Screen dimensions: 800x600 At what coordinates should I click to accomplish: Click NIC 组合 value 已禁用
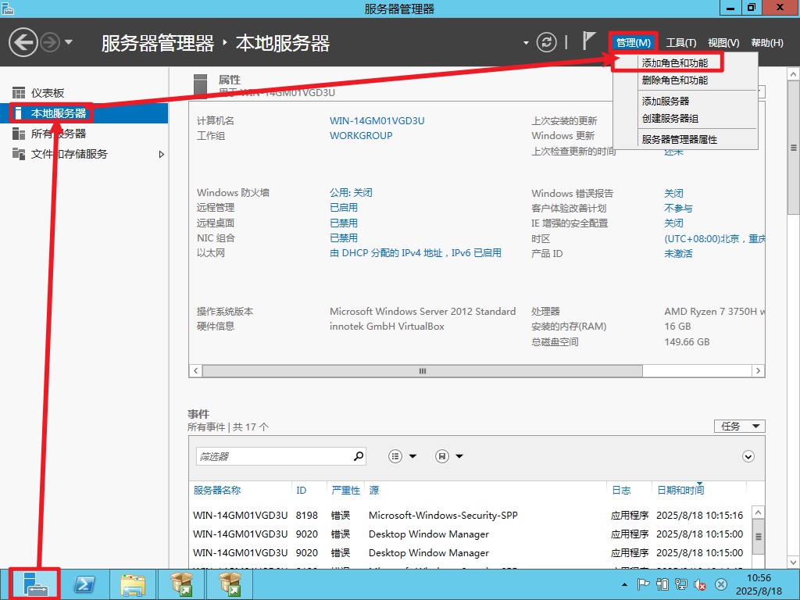pyautogui.click(x=344, y=237)
